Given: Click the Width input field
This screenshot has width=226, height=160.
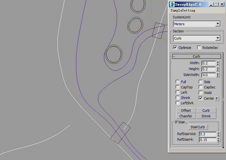Looking at the screenshot, I should tap(209, 63).
